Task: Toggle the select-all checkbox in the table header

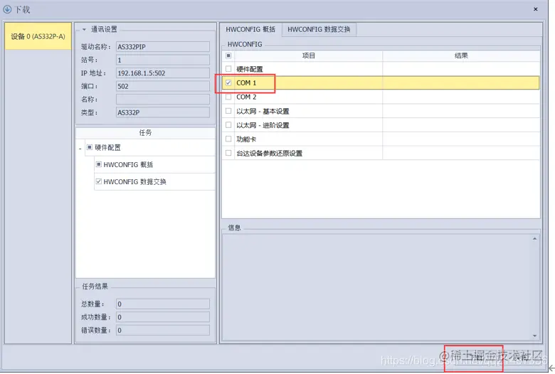Action: click(228, 55)
